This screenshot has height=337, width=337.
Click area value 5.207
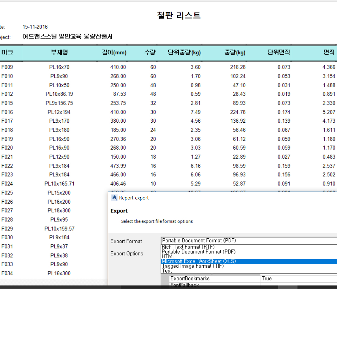click(x=329, y=112)
